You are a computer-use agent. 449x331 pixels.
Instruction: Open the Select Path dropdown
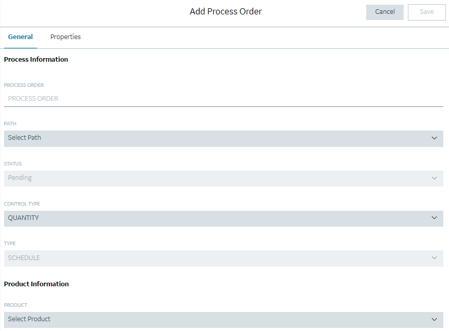223,139
